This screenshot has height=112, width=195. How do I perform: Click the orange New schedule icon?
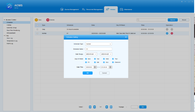coord(36,20)
